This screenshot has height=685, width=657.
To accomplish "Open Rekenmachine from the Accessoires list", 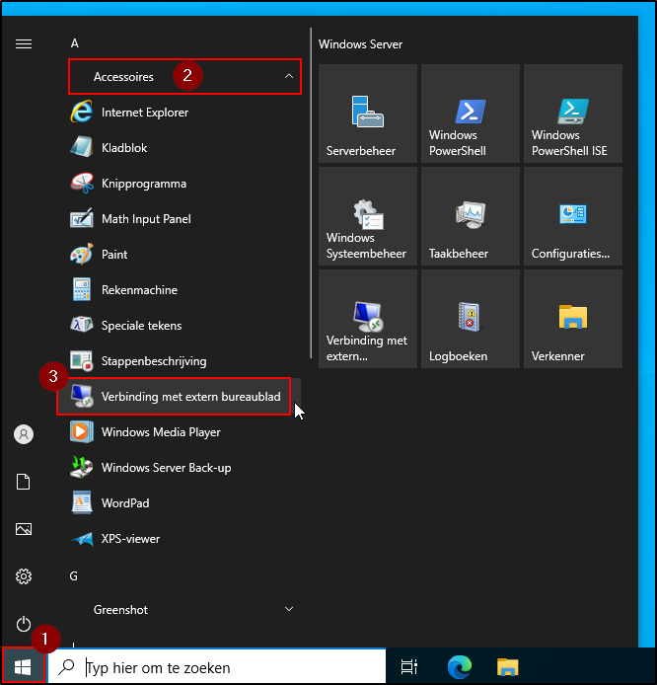I will pos(139,290).
